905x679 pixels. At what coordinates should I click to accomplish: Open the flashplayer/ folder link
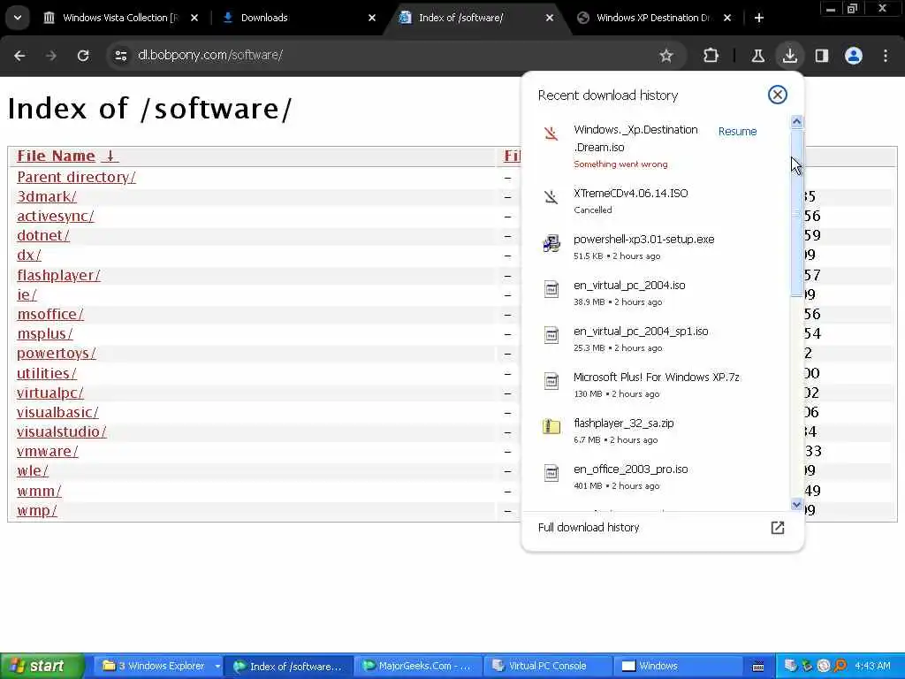(x=58, y=276)
